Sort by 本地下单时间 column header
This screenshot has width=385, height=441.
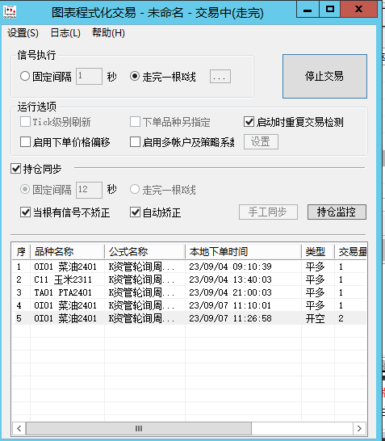click(x=243, y=252)
